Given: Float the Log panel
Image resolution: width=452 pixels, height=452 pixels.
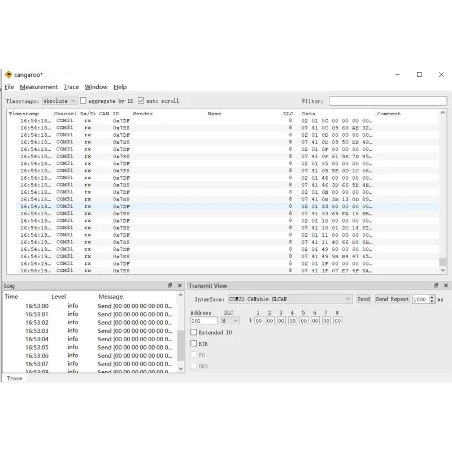Looking at the screenshot, I should (170, 285).
